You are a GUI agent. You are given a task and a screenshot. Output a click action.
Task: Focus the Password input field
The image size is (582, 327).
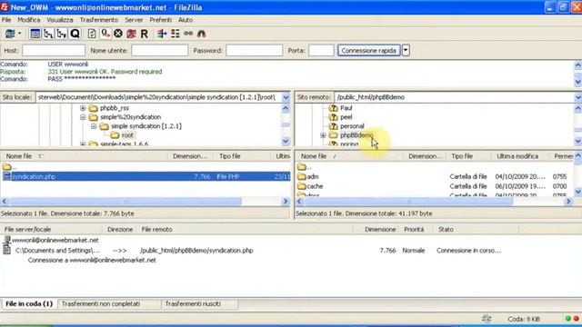coord(255,50)
